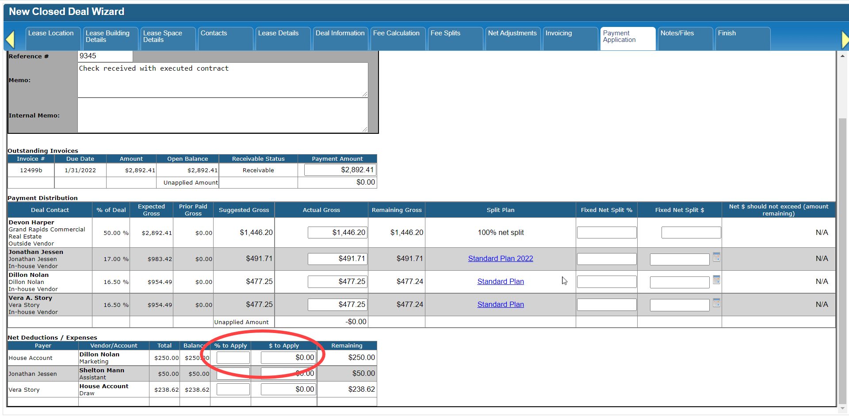
Task: Click into the Internal Memo text area
Action: (x=222, y=115)
